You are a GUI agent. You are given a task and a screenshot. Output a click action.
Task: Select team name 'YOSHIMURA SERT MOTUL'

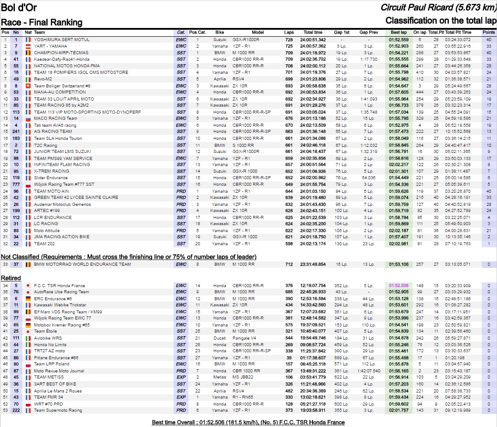pyautogui.click(x=62, y=40)
